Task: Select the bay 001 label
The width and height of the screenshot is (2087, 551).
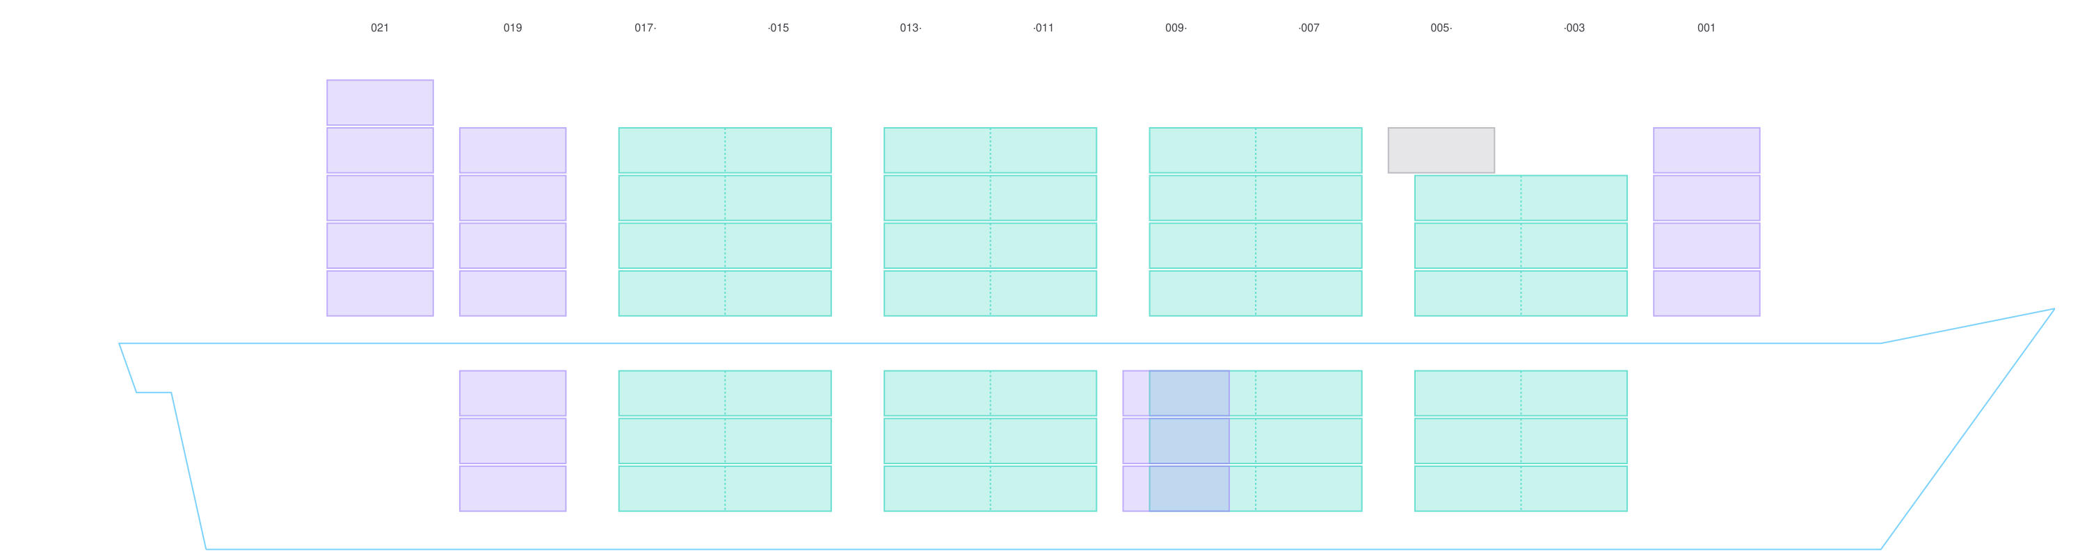Action: [1705, 28]
